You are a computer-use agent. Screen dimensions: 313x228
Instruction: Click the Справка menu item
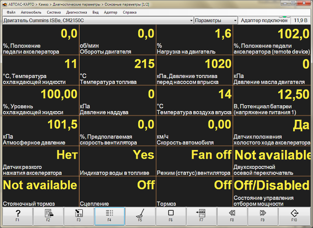[130, 12]
